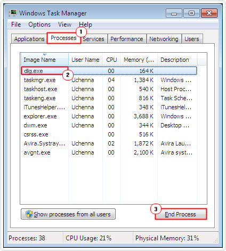Select the dlg.exe process
Image resolution: width=226 pixels, height=251 pixels.
[x=109, y=71]
